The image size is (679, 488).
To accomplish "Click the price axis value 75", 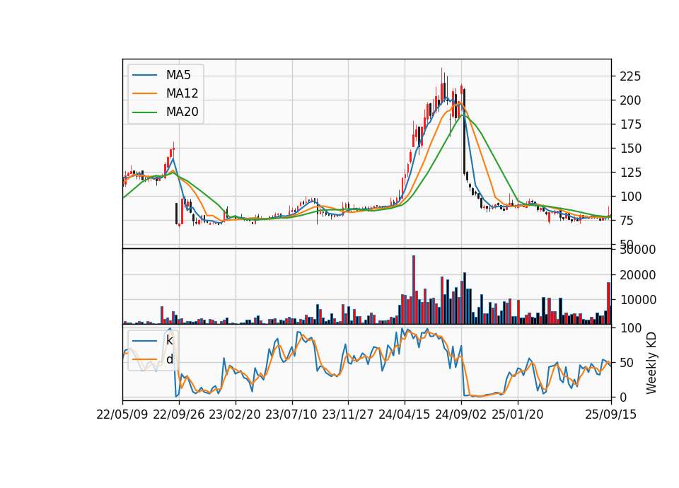I will point(627,221).
